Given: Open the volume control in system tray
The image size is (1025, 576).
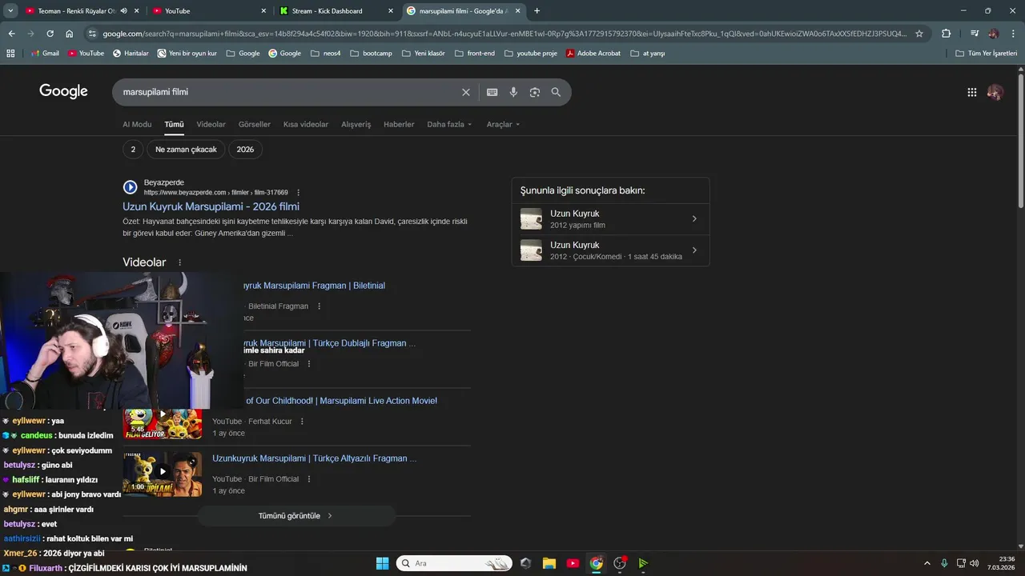Looking at the screenshot, I should (974, 563).
